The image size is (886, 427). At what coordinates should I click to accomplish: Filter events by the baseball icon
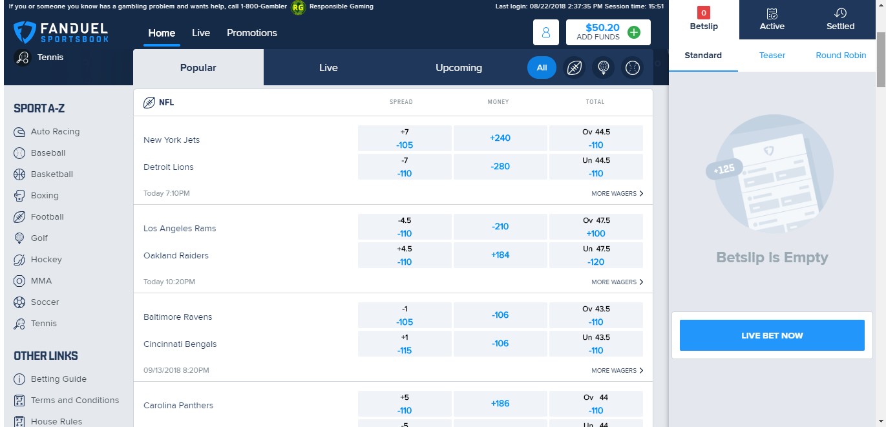632,68
